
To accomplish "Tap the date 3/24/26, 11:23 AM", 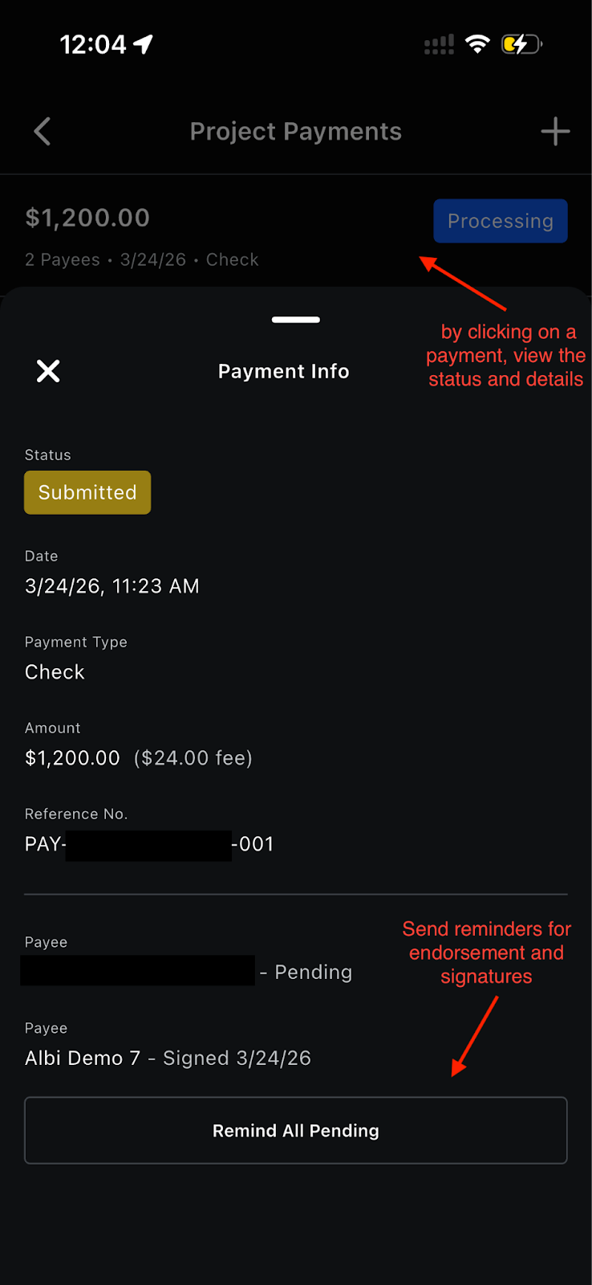I will pyautogui.click(x=112, y=586).
